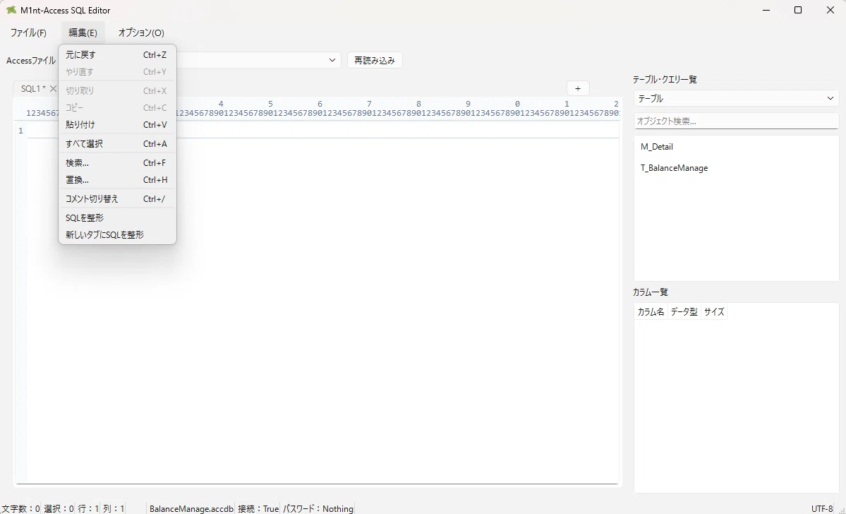Choose コメント切り替え menu entry
Viewport: 846px width, 514px height.
pos(117,198)
